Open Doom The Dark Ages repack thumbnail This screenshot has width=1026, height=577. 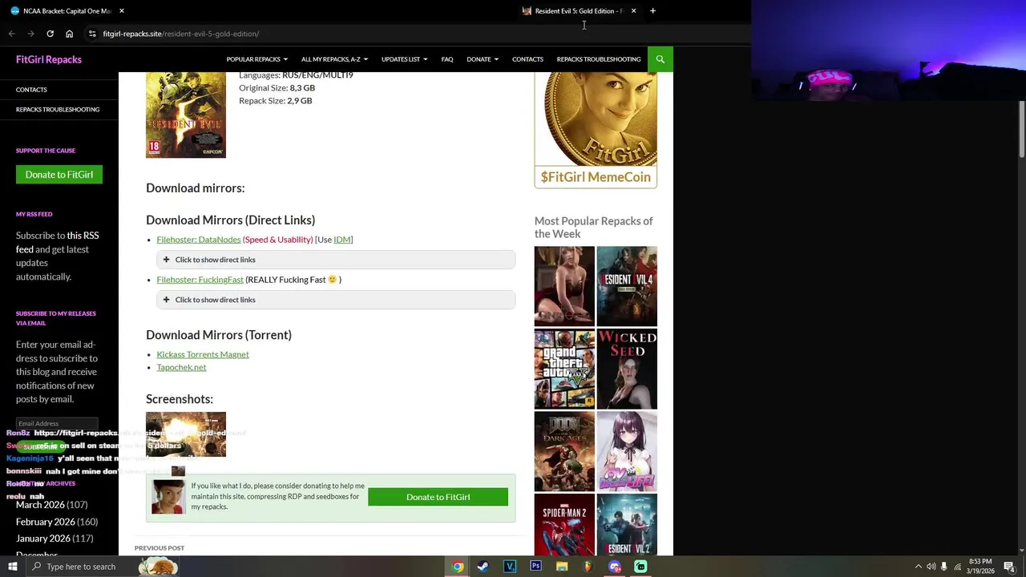coord(564,451)
